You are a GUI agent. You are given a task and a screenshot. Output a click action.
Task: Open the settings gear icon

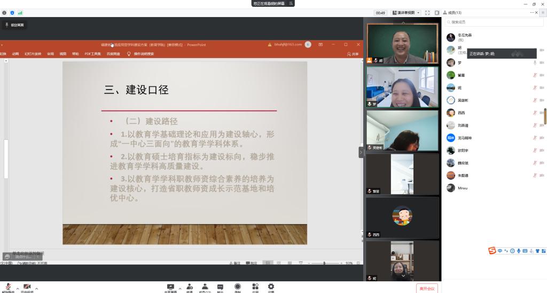[271, 287]
